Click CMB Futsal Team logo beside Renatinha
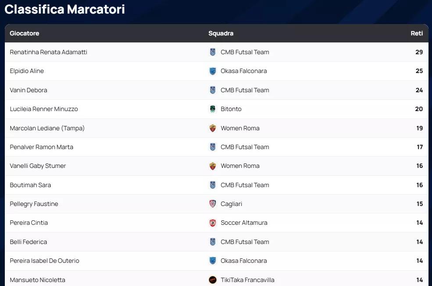 coord(213,52)
